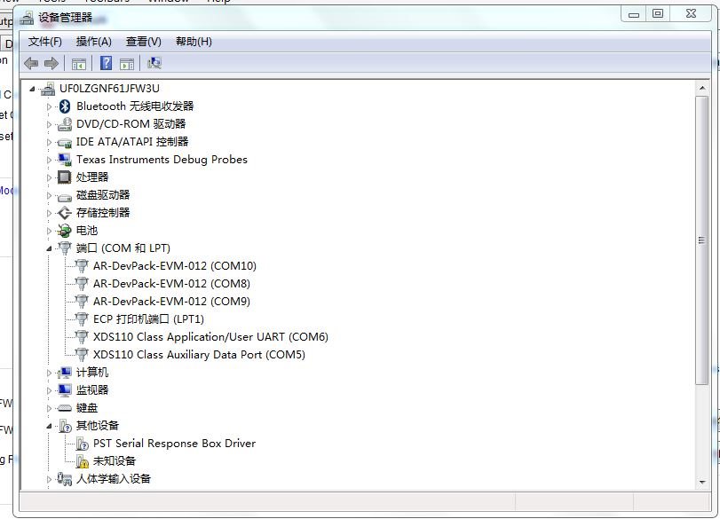Screen dimensions: 720x519
Task: Collapse the 端口 (COM 和 LPT) node
Action: click(49, 248)
